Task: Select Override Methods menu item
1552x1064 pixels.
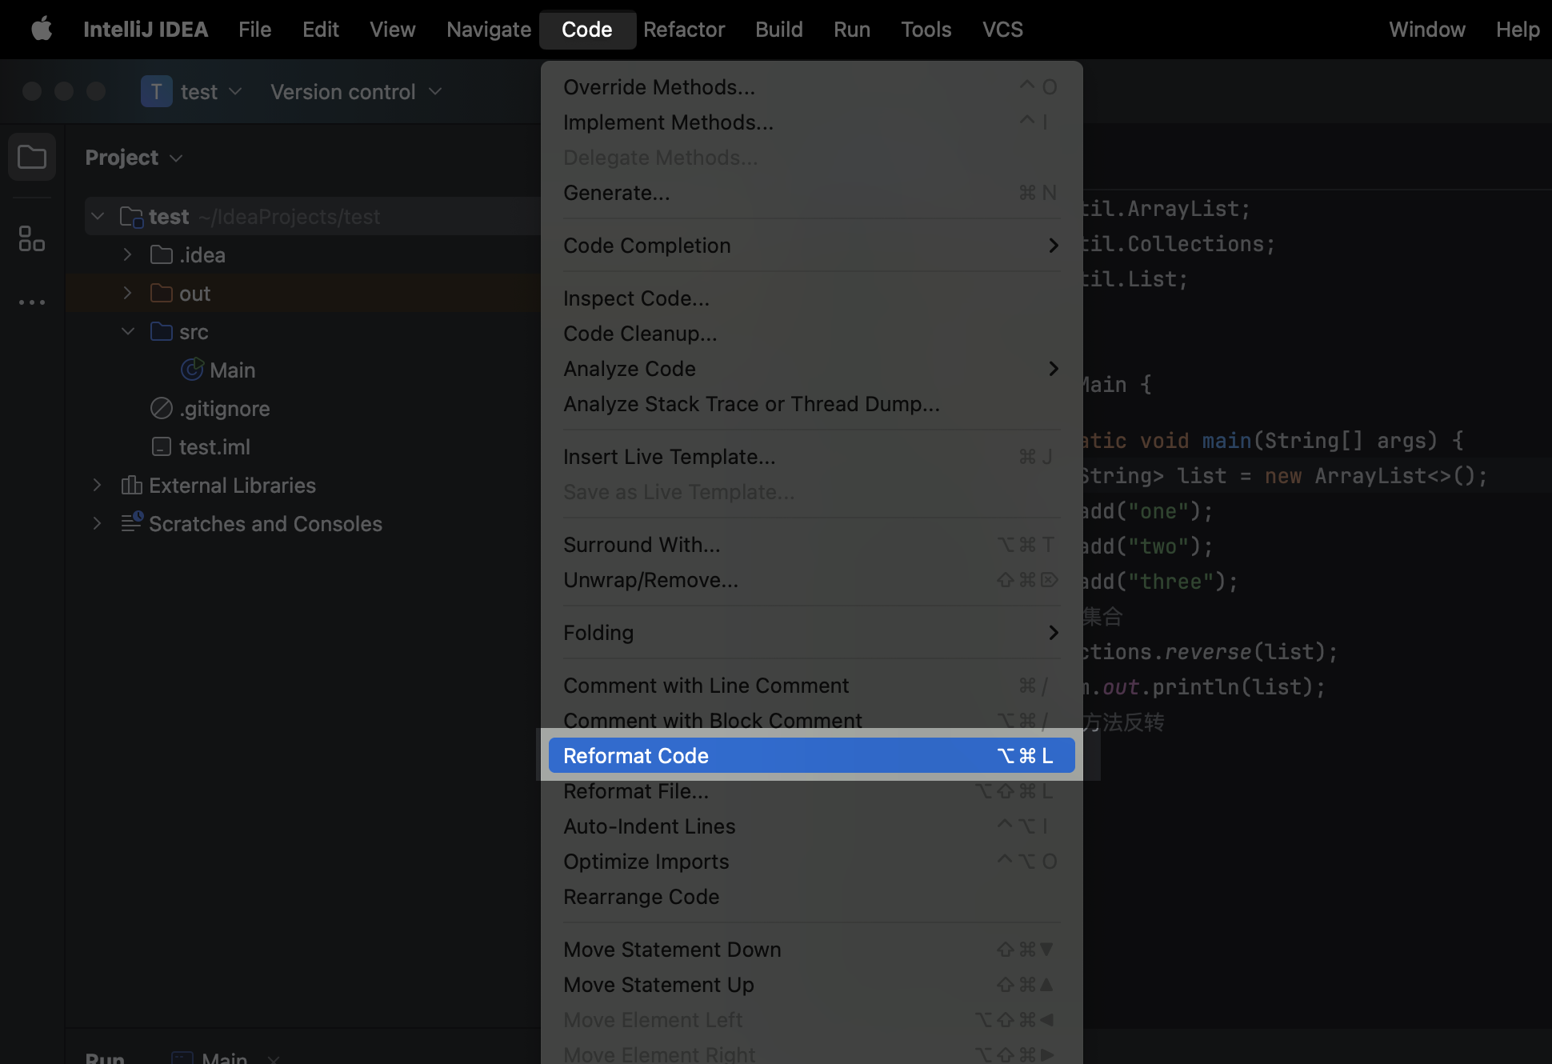Action: (811, 87)
